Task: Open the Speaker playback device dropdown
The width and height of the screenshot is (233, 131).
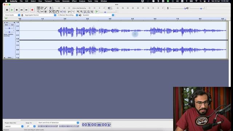Action: (98, 15)
